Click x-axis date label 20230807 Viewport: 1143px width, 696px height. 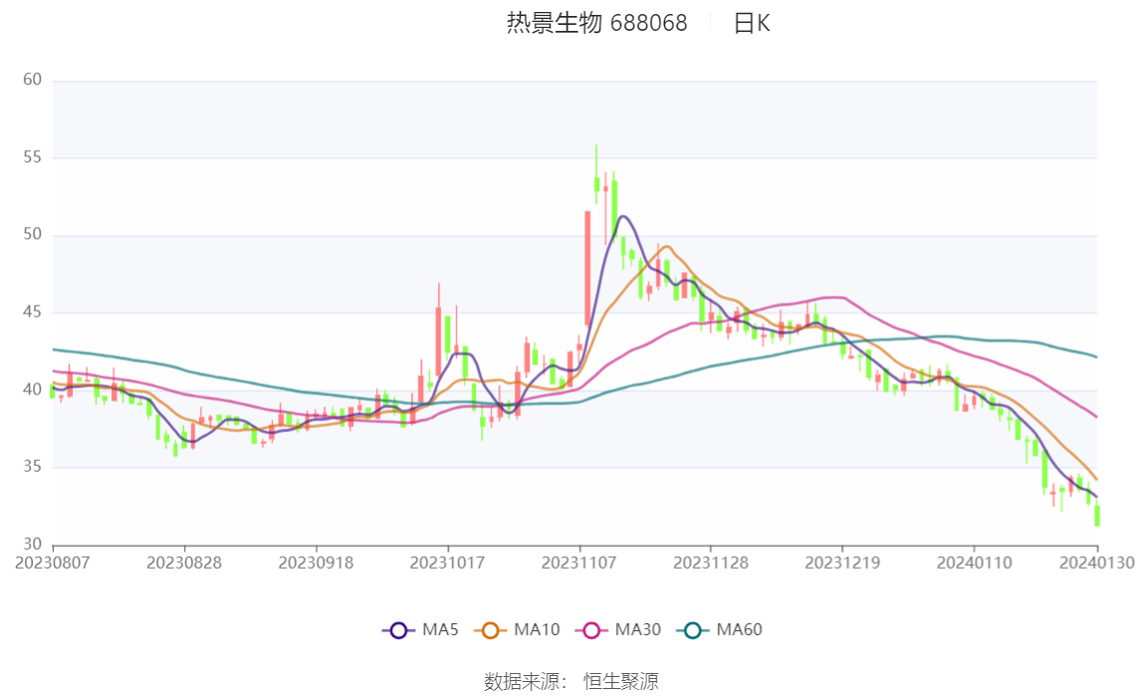click(x=53, y=563)
